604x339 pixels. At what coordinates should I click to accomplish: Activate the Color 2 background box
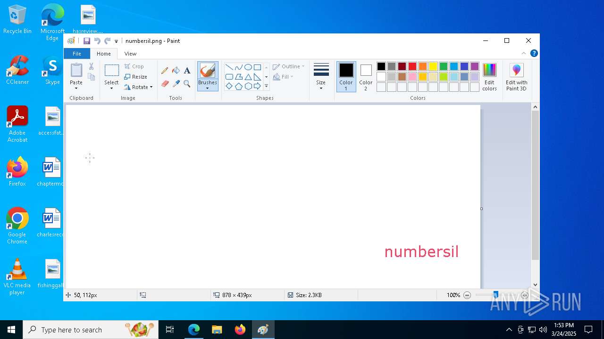tap(366, 77)
